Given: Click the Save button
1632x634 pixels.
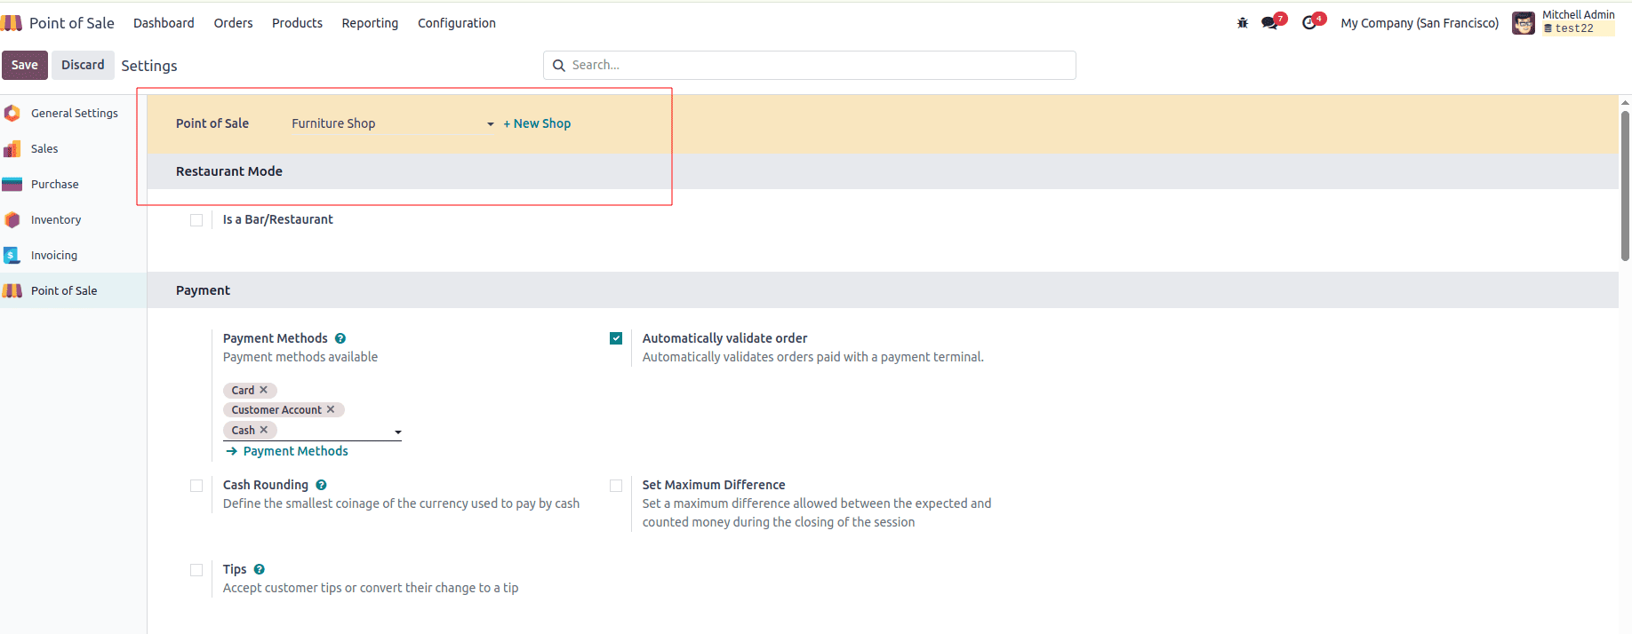Looking at the screenshot, I should [25, 65].
